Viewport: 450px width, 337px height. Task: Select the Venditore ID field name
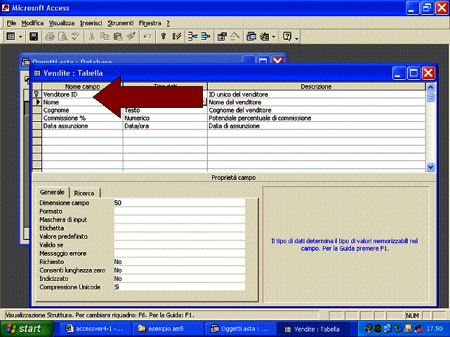point(60,94)
